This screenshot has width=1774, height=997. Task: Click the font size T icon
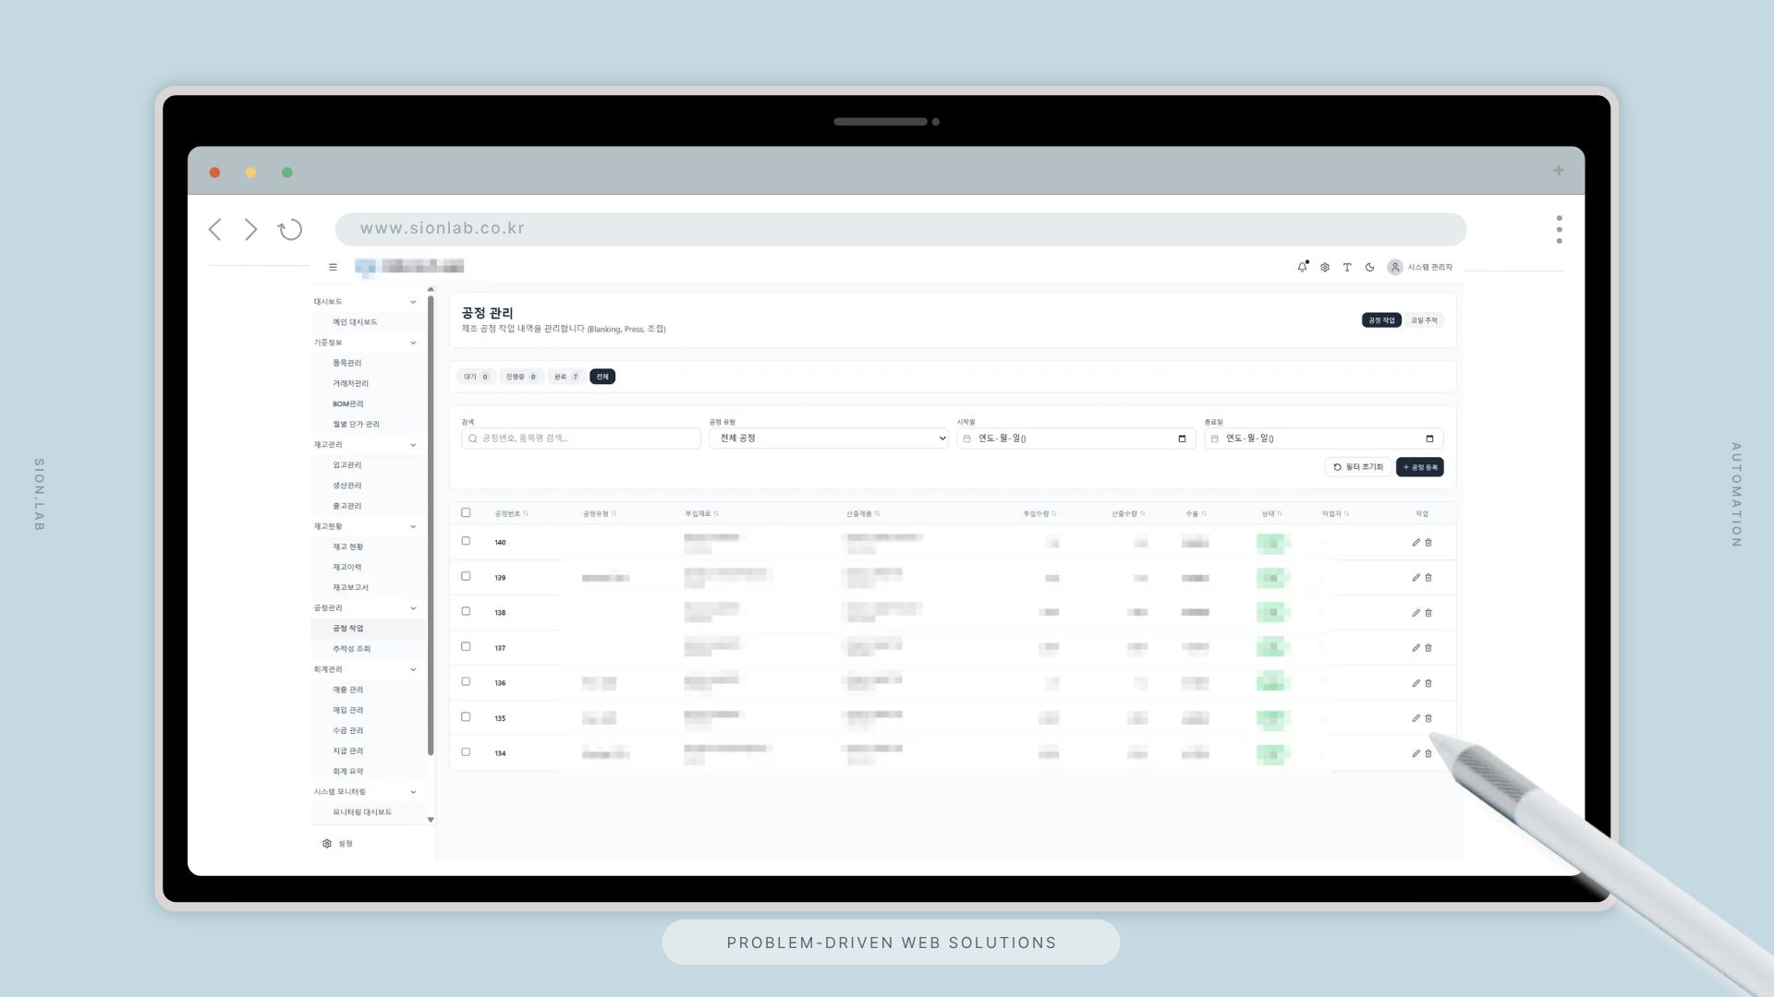click(1347, 268)
